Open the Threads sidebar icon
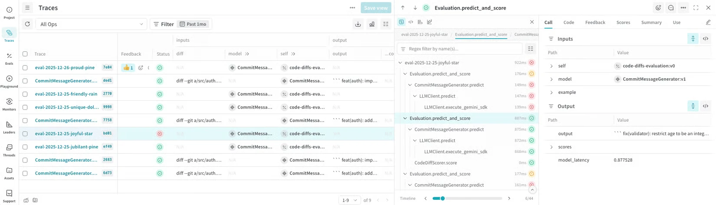The width and height of the screenshot is (716, 205). point(9,150)
